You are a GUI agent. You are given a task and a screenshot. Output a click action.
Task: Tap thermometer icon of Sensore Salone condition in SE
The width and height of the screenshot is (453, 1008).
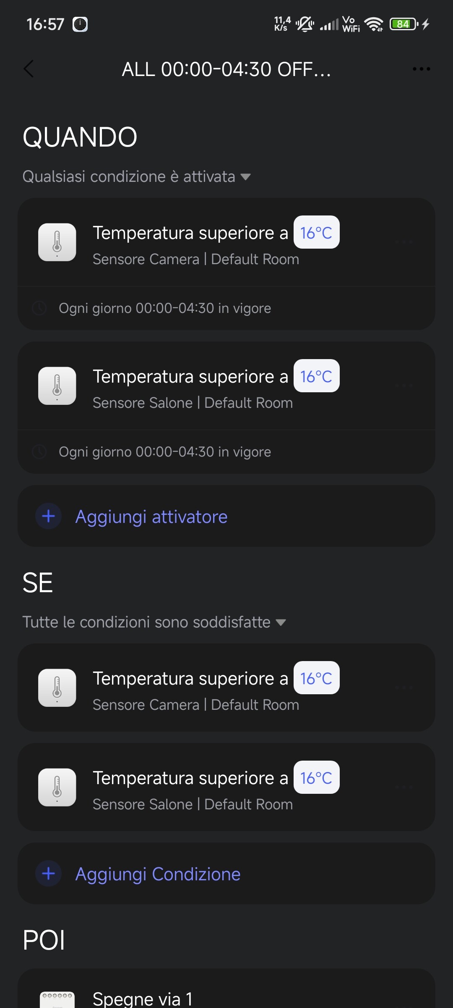tap(57, 787)
